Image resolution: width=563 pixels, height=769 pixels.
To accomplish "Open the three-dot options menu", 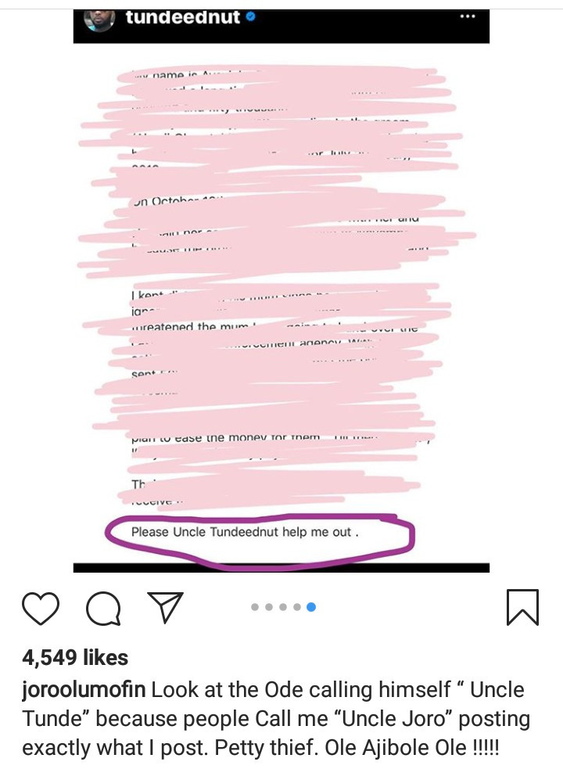I will coord(468,16).
